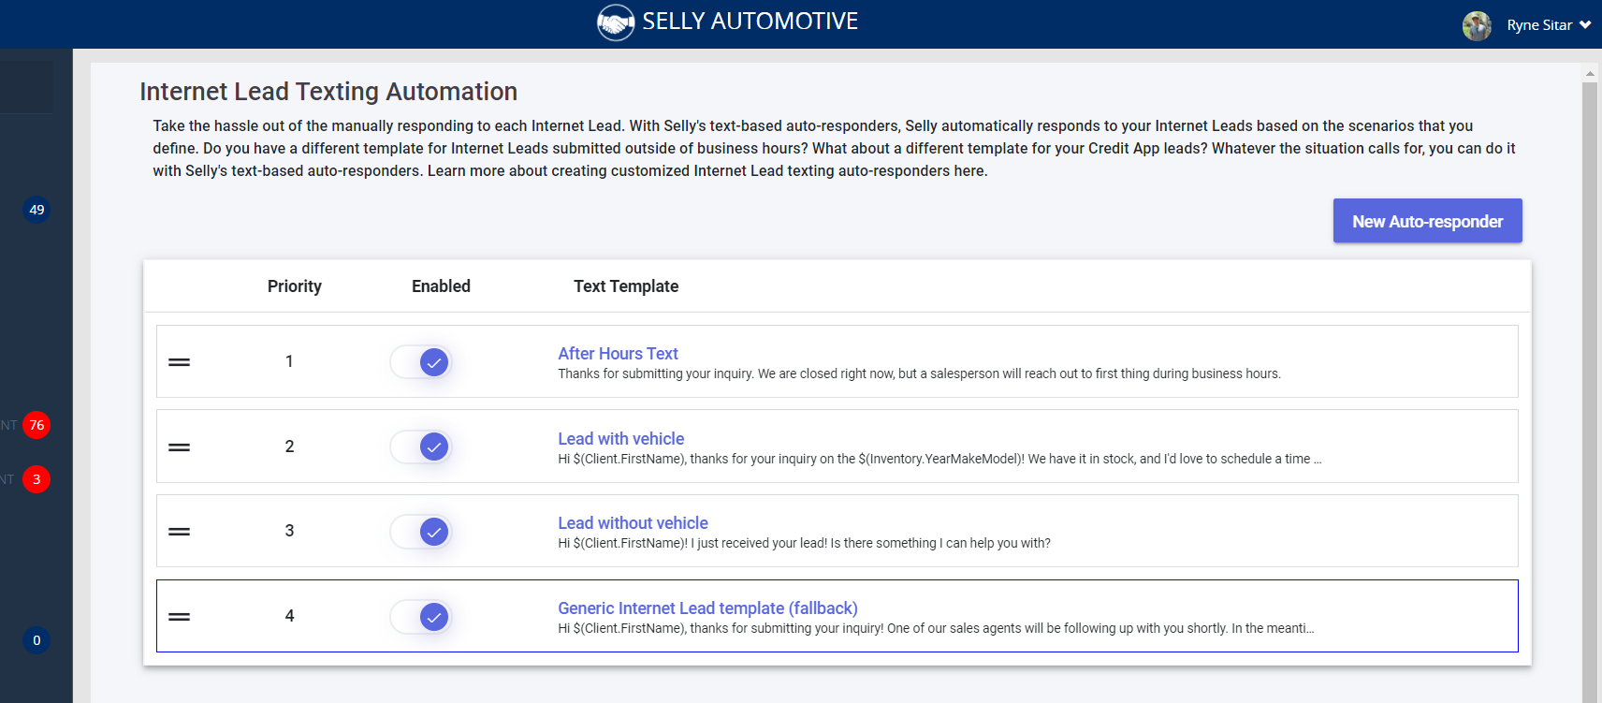
Task: Open the Lead with vehicle template
Action: [620, 438]
